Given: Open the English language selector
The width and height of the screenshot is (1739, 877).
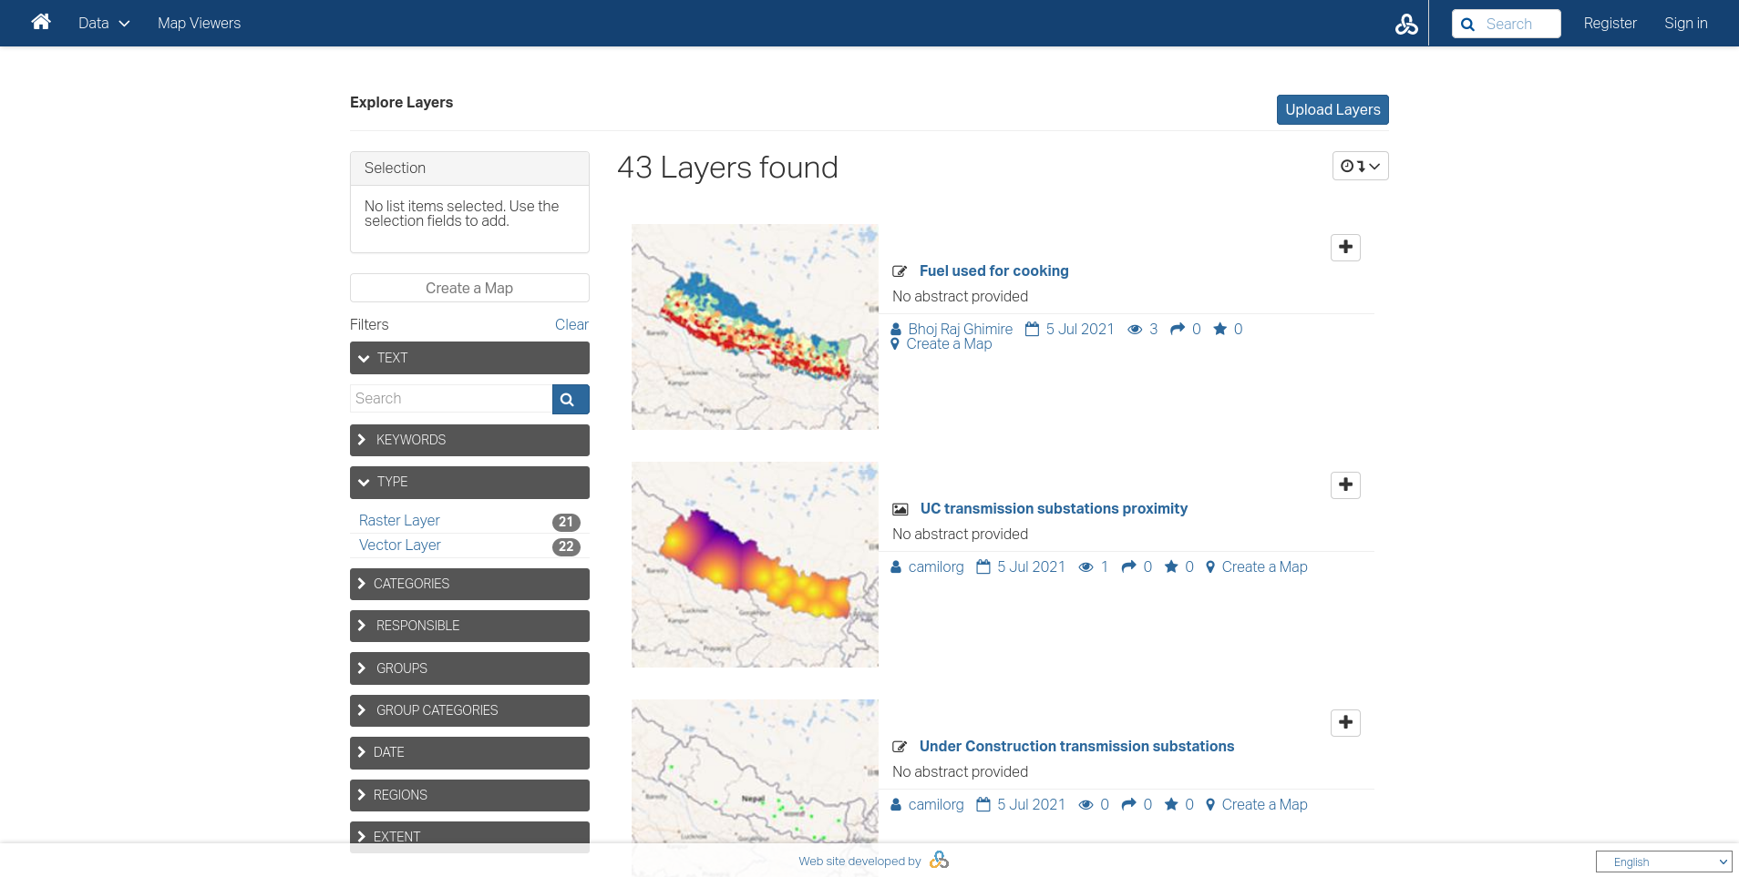Looking at the screenshot, I should point(1662,862).
